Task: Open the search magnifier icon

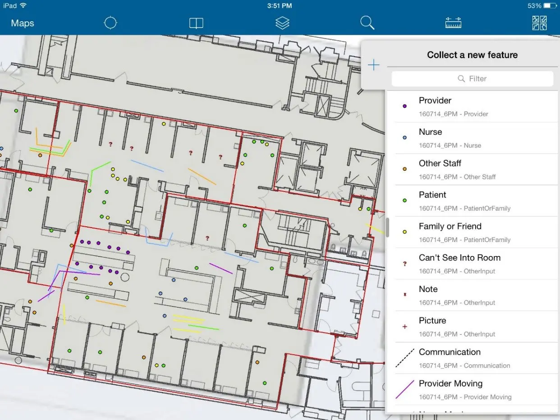Action: coord(367,23)
